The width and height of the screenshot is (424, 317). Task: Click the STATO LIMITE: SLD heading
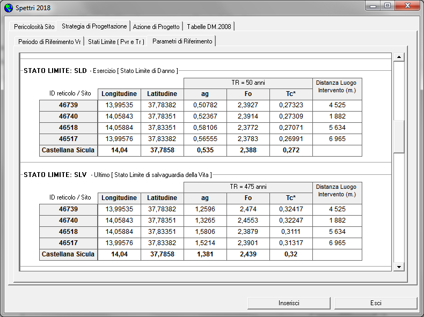tap(55, 71)
